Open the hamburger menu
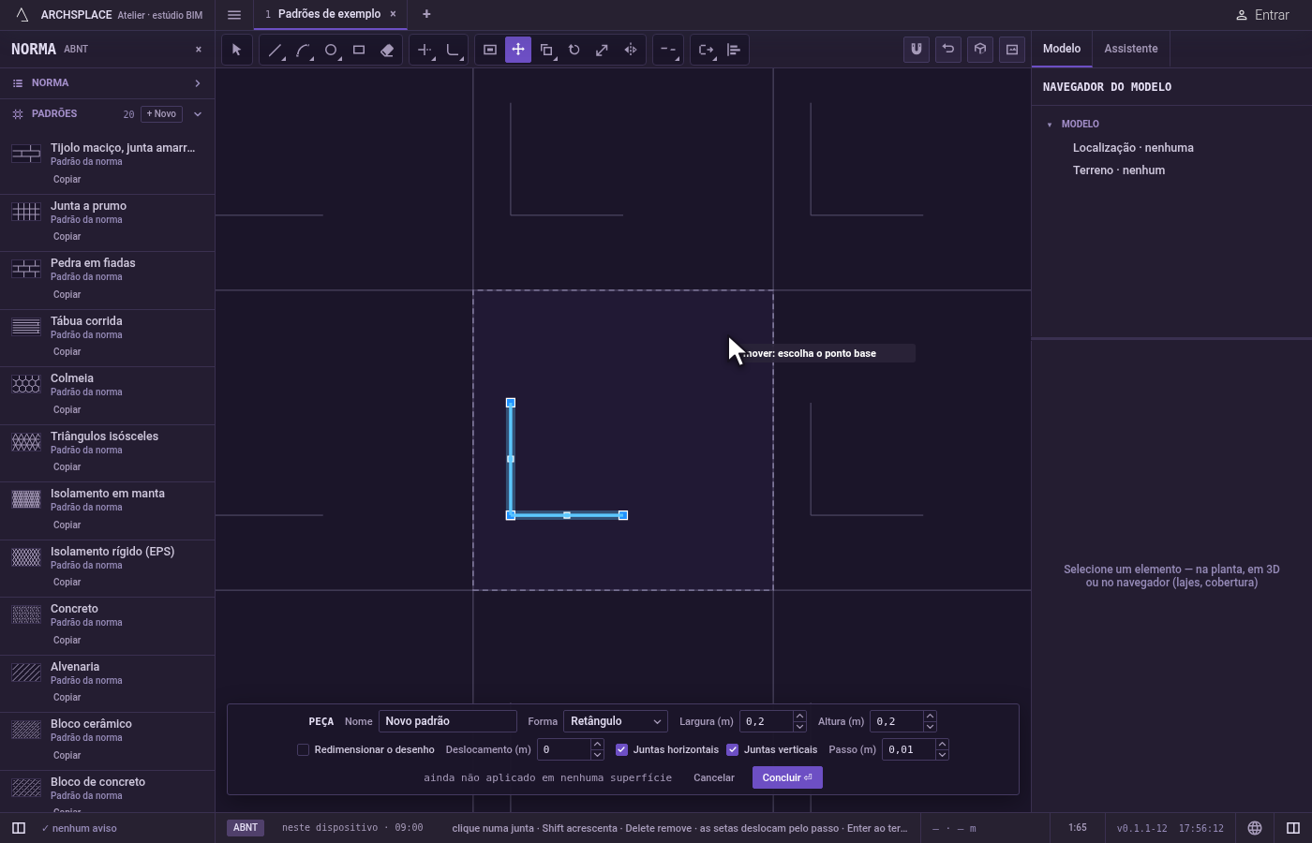This screenshot has width=1312, height=843. tap(234, 15)
